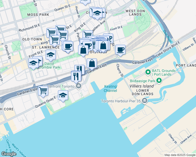Open the Google logo link

[x=9, y=154]
